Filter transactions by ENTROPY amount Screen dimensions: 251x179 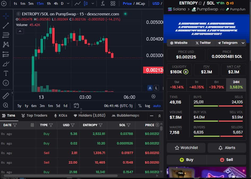(100, 125)
